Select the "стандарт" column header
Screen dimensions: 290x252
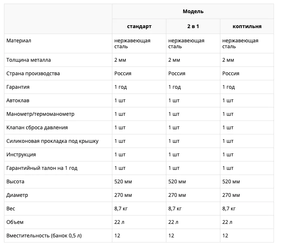pyautogui.click(x=139, y=26)
